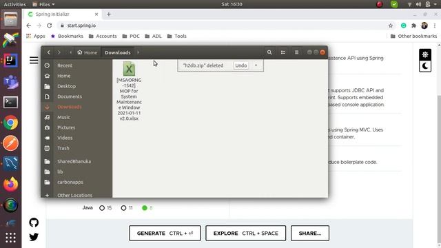Open Accounts bookmark folder

pyautogui.click(x=103, y=36)
